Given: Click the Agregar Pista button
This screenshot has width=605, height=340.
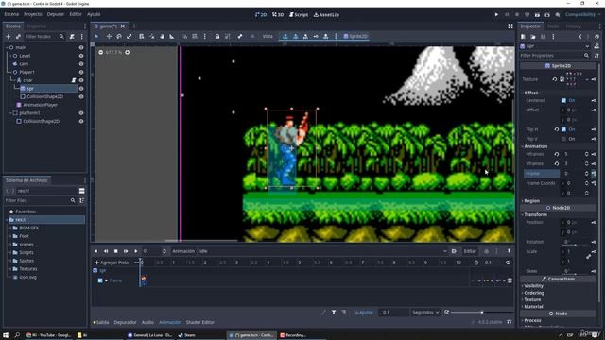Looking at the screenshot, I should coord(112,263).
